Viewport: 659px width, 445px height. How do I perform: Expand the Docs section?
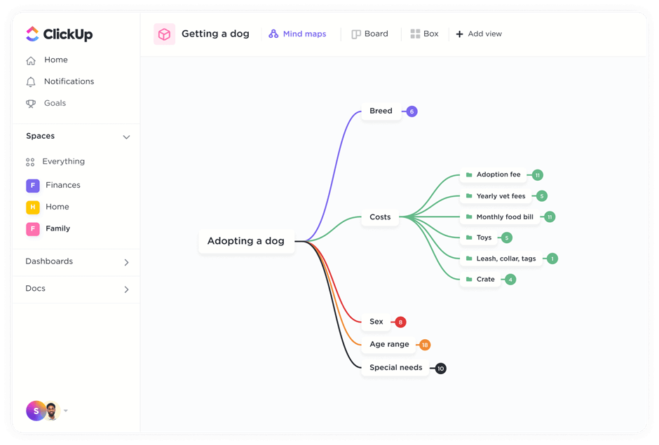coord(126,289)
